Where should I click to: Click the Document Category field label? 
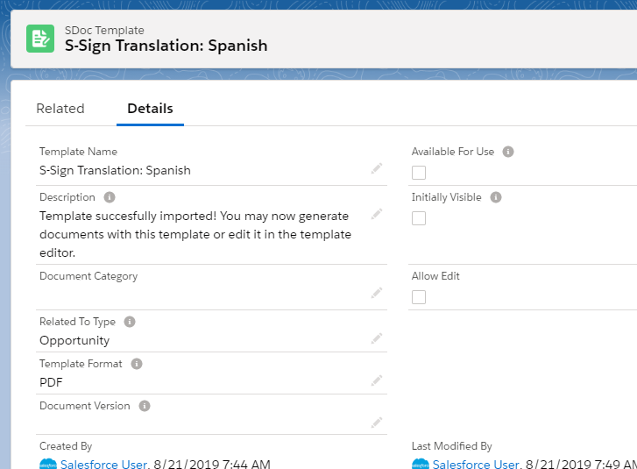pyautogui.click(x=88, y=276)
